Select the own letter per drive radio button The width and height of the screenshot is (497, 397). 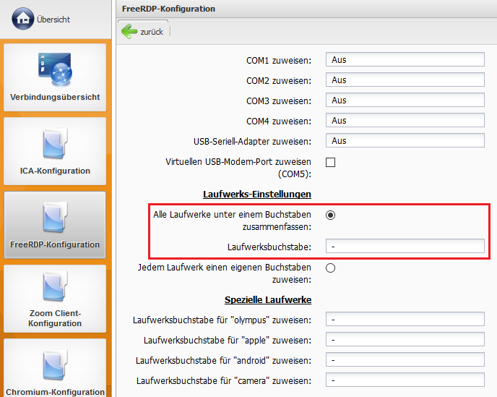pyautogui.click(x=331, y=268)
